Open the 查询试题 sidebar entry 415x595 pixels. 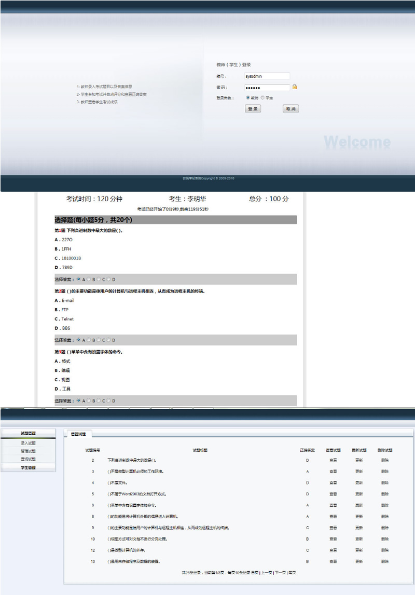click(x=28, y=459)
